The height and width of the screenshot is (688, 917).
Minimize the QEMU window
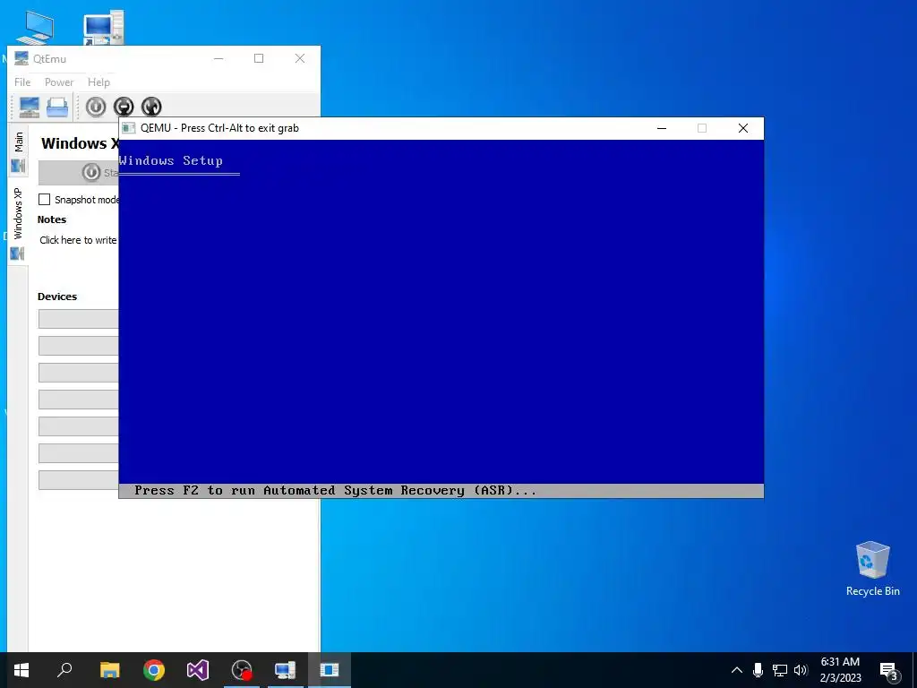(662, 128)
